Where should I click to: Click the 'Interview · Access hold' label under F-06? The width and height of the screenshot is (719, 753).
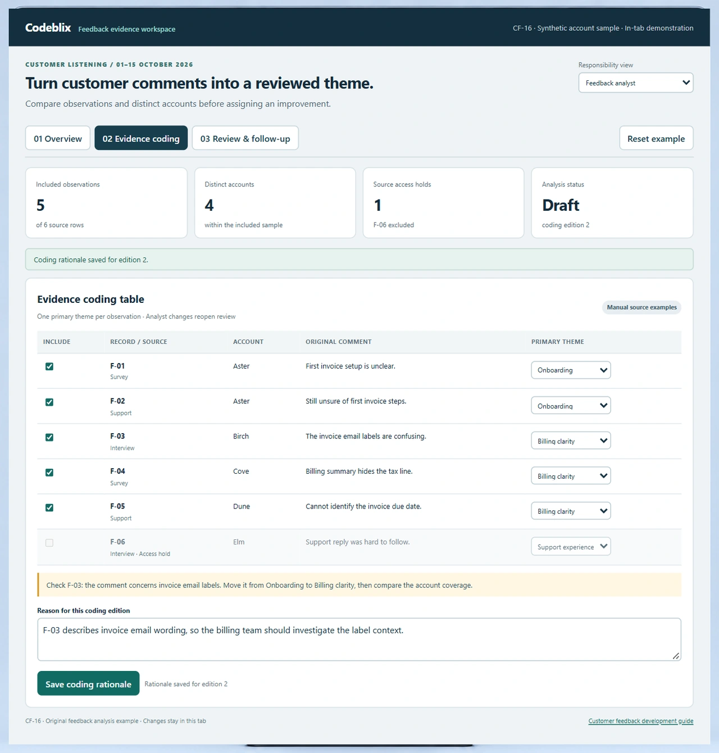coord(140,554)
